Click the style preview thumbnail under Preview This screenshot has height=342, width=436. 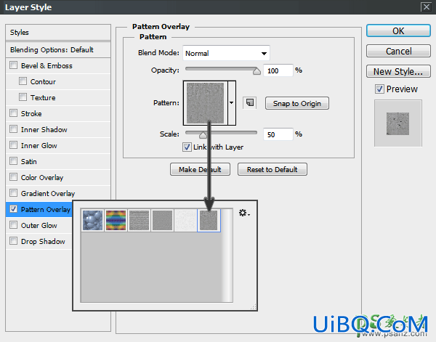(397, 123)
